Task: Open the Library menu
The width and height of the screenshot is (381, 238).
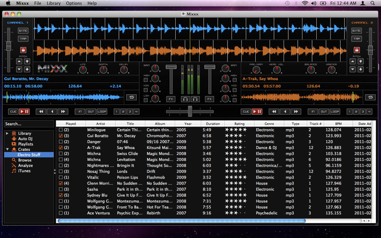Action: coord(53,3)
